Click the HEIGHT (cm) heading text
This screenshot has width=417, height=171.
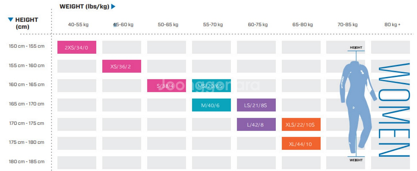(x=26, y=23)
